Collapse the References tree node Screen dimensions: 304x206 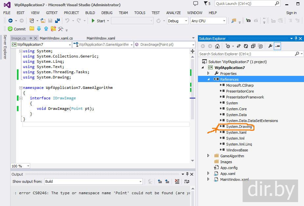coord(208,79)
